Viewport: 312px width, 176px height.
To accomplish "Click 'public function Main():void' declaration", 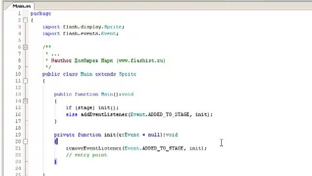I will (x=94, y=94).
